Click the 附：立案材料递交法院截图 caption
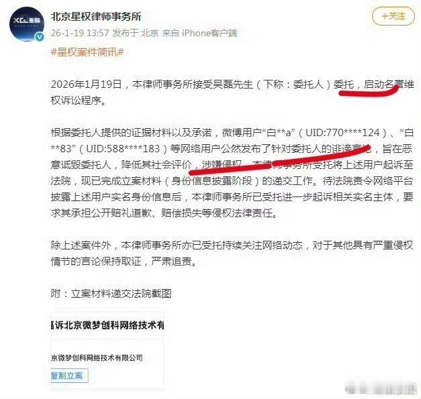Image resolution: width=421 pixels, height=399 pixels. click(111, 294)
